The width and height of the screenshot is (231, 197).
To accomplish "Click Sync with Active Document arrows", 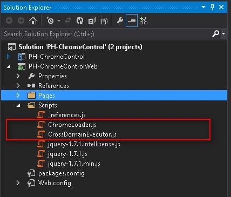I will tap(68, 21).
